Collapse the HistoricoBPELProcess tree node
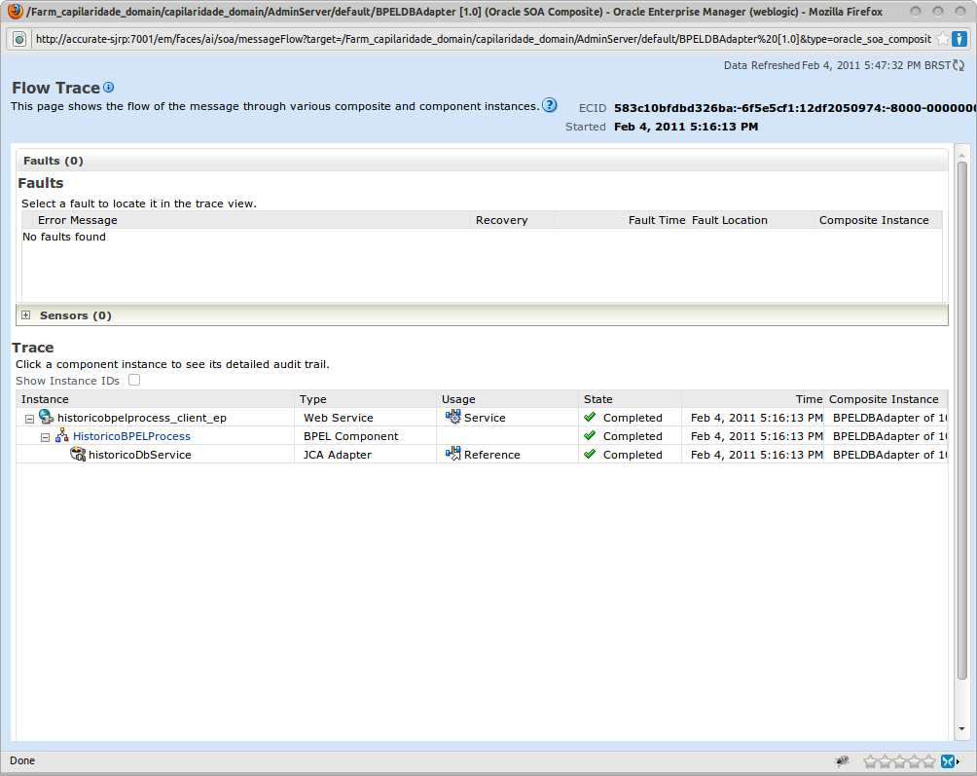 click(45, 437)
